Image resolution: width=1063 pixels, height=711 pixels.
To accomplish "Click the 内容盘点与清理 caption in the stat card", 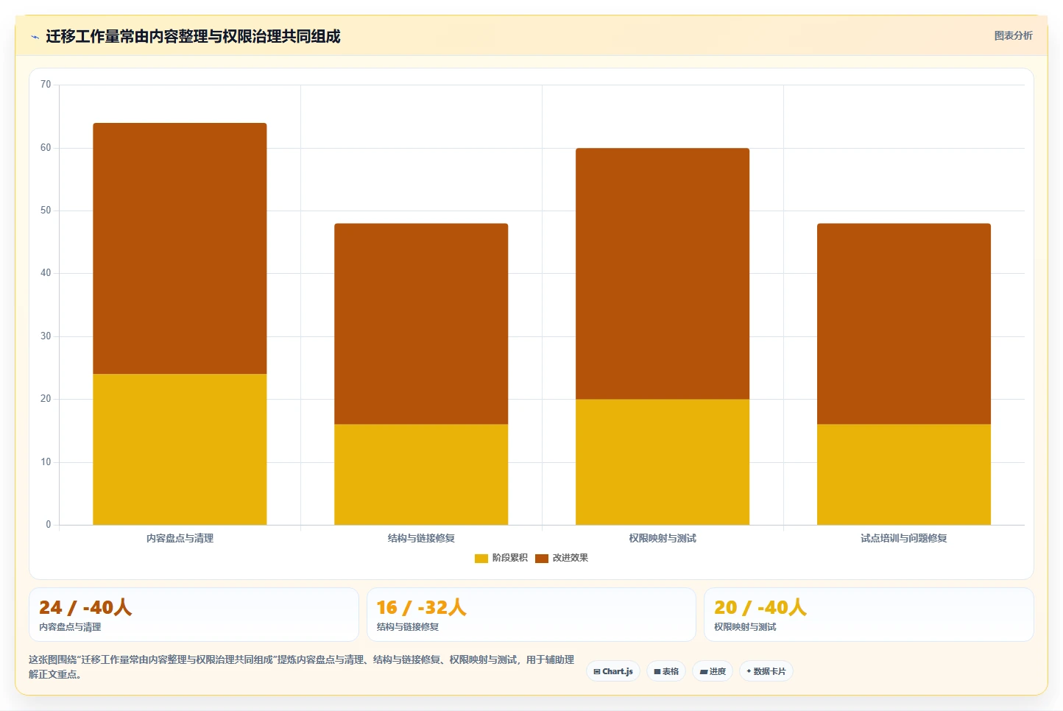I will pos(70,627).
